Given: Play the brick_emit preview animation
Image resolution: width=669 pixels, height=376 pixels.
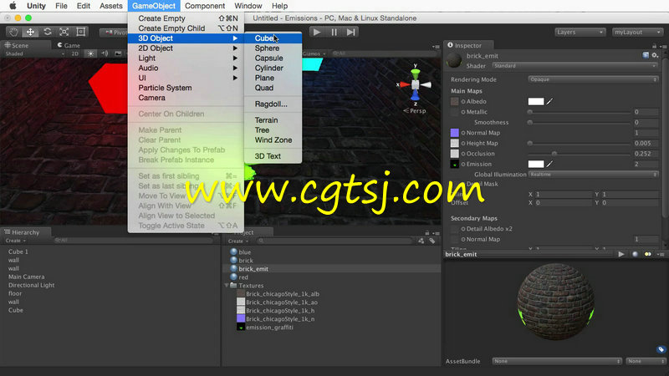Looking at the screenshot, I should point(621,254).
